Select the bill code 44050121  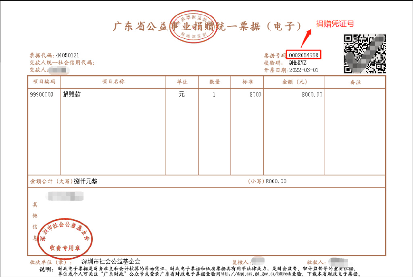click(x=67, y=55)
